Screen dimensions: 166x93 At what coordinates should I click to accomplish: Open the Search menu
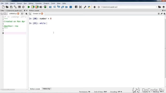(x=12, y=3)
